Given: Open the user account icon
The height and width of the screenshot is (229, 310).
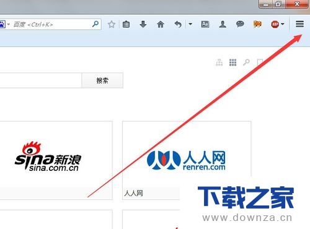Looking at the screenshot, I should point(223,24).
